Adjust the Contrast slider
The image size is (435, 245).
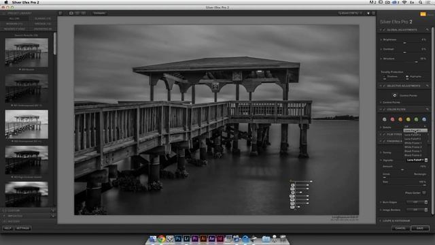404,52
